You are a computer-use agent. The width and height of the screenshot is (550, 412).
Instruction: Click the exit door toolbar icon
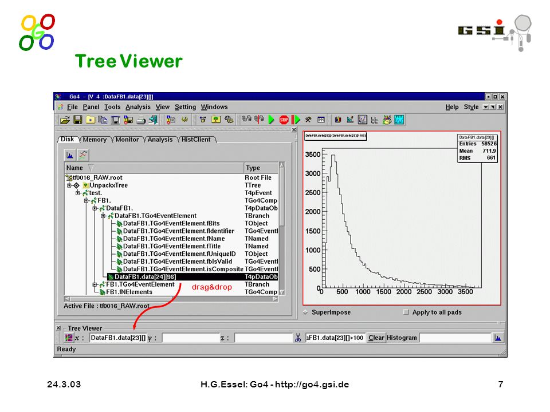click(153, 120)
